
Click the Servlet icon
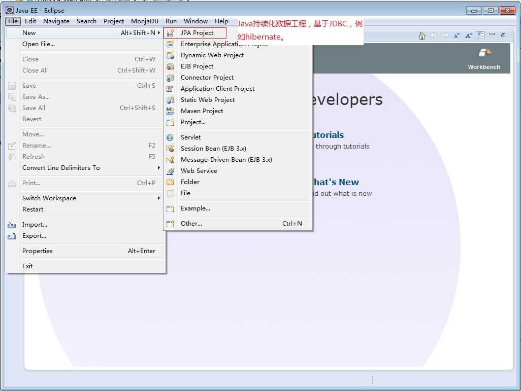(x=170, y=137)
